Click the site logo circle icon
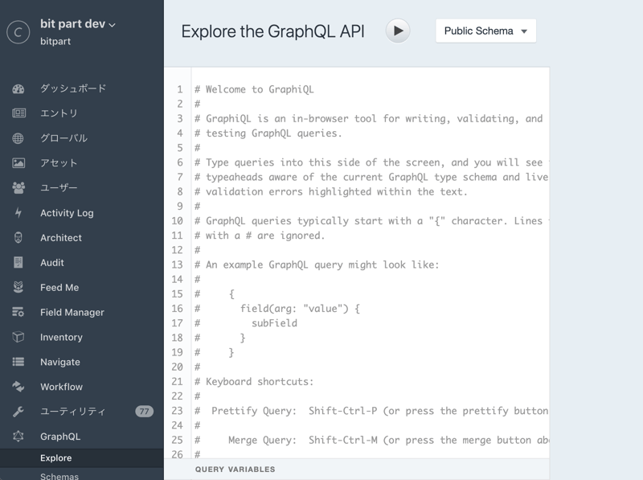 (18, 32)
